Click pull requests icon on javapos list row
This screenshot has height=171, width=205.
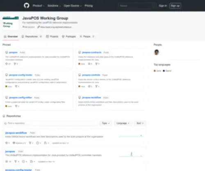coord(31,162)
